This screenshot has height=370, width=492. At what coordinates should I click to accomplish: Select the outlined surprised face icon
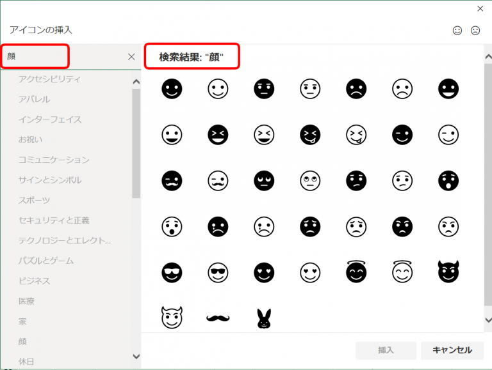[x=172, y=226]
